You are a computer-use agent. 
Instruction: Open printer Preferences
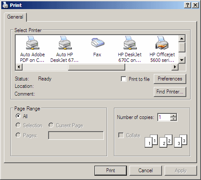170,79
